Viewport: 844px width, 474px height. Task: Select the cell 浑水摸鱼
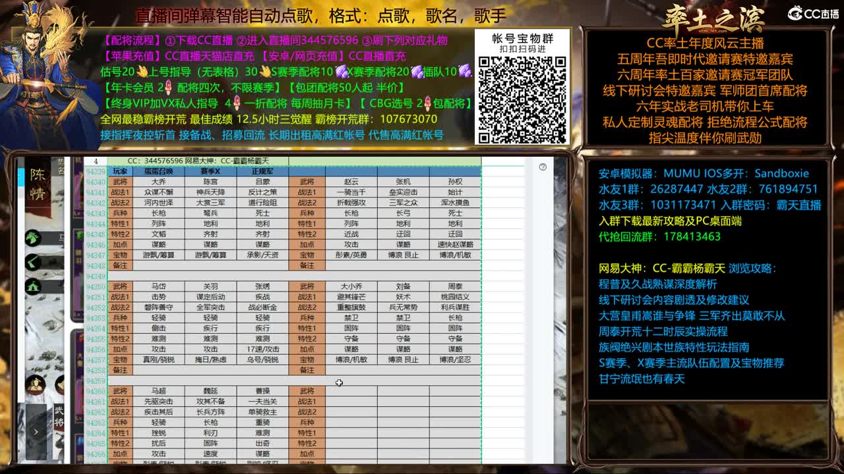[455, 203]
